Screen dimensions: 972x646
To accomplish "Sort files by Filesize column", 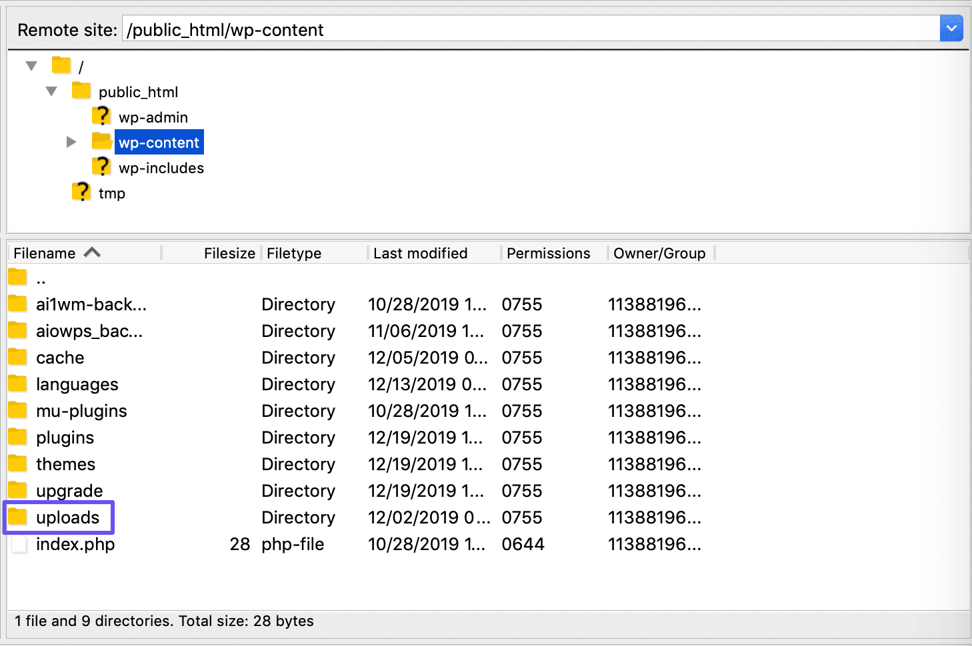I will pos(229,253).
